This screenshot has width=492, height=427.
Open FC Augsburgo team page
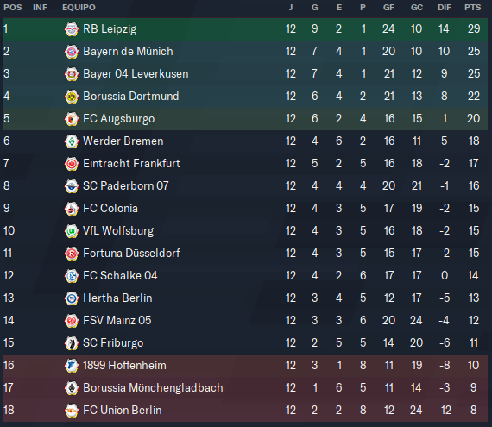pyautogui.click(x=118, y=119)
